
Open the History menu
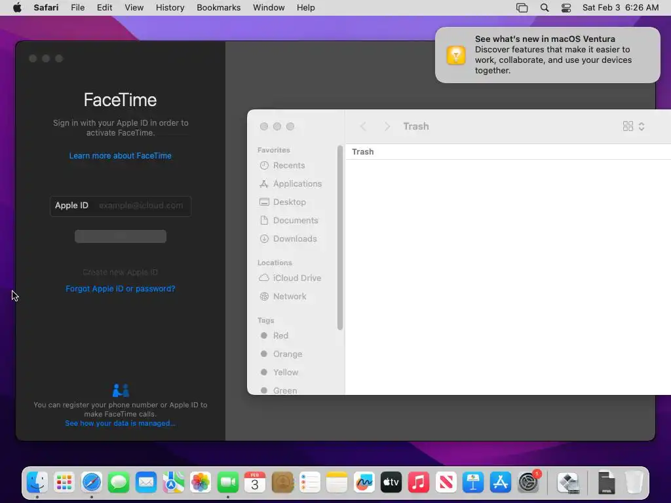point(170,8)
